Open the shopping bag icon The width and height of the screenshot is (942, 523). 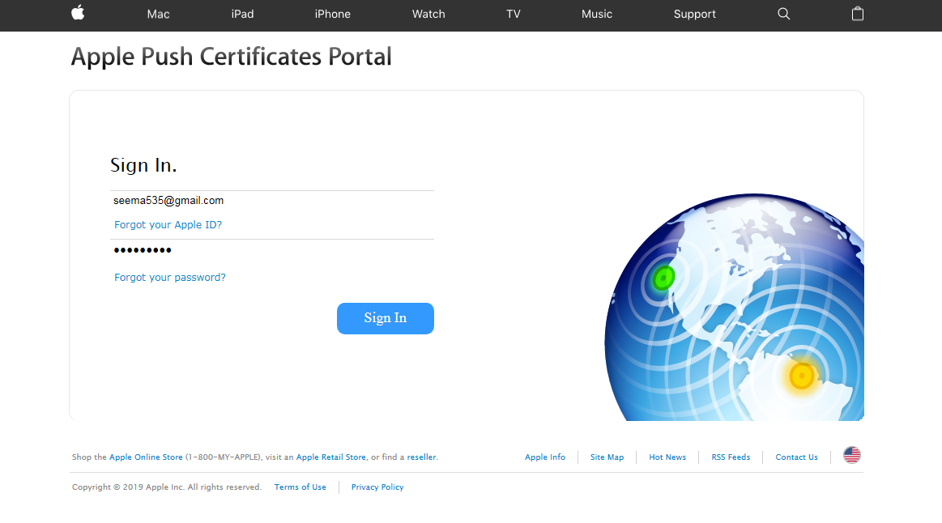coord(857,13)
